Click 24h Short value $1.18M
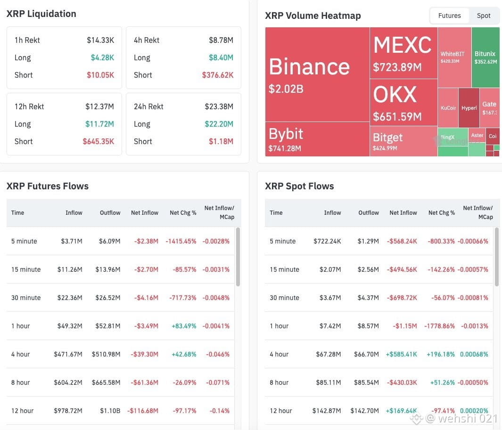The image size is (502, 430). point(221,141)
